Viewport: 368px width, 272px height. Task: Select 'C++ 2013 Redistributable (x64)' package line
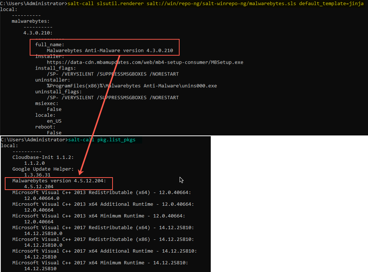pos(102,193)
